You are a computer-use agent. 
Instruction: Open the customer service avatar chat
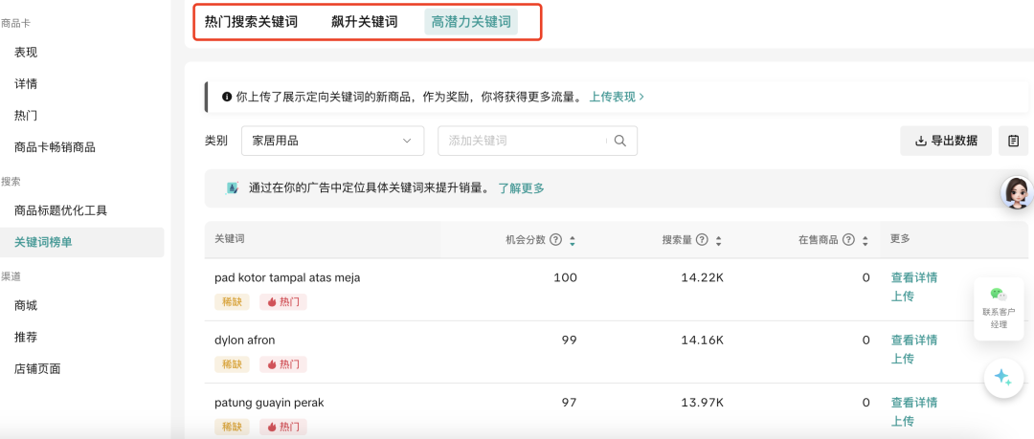pos(1016,192)
